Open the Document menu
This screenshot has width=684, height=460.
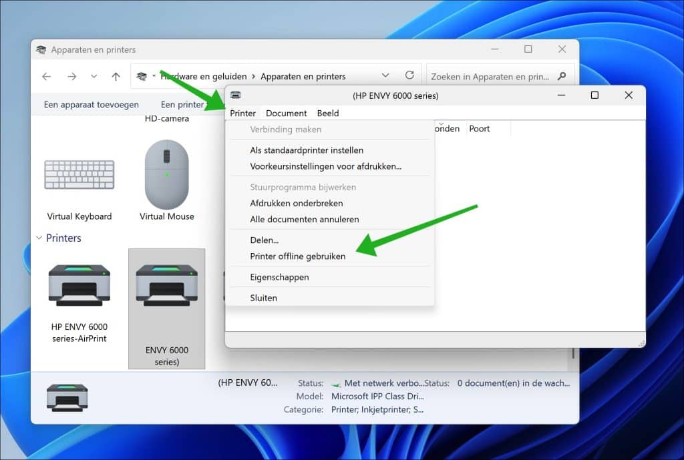click(x=286, y=113)
